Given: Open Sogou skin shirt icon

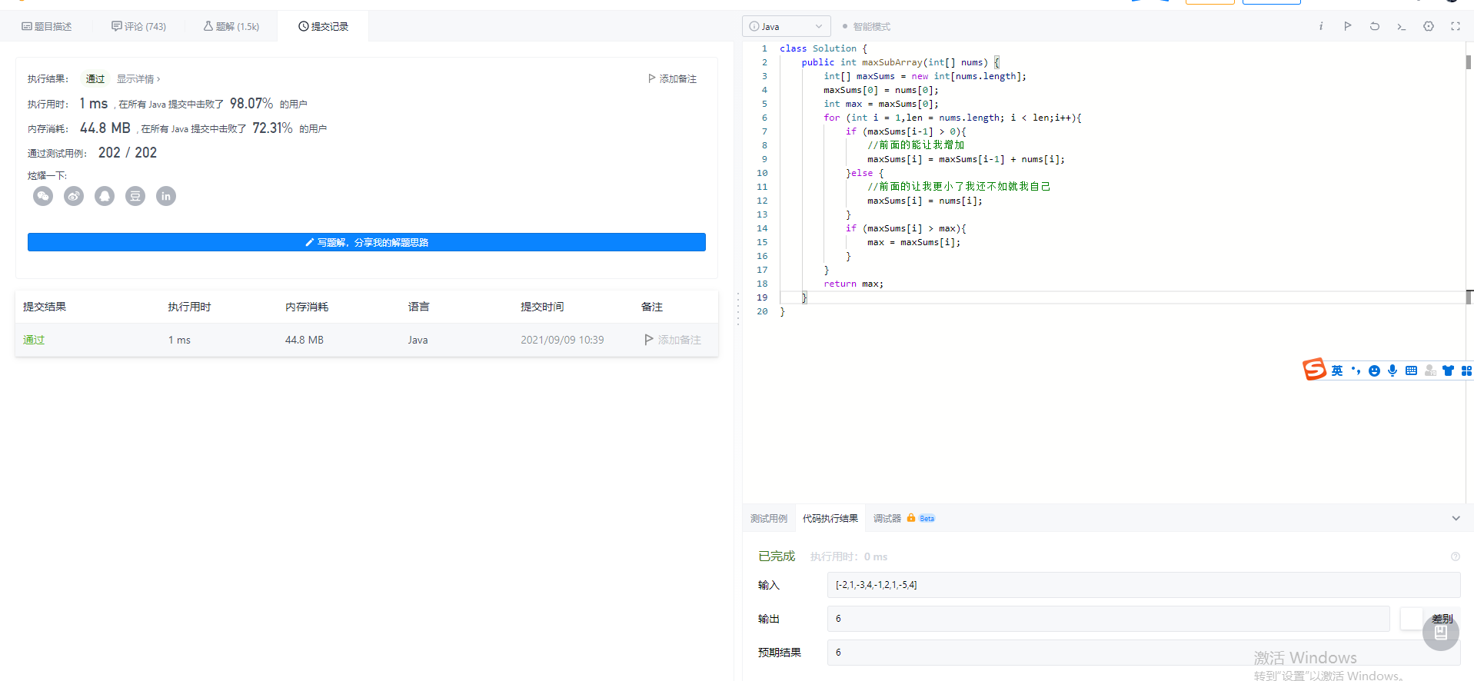Looking at the screenshot, I should [1448, 370].
